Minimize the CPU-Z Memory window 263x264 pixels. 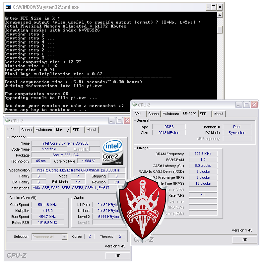click(238, 105)
